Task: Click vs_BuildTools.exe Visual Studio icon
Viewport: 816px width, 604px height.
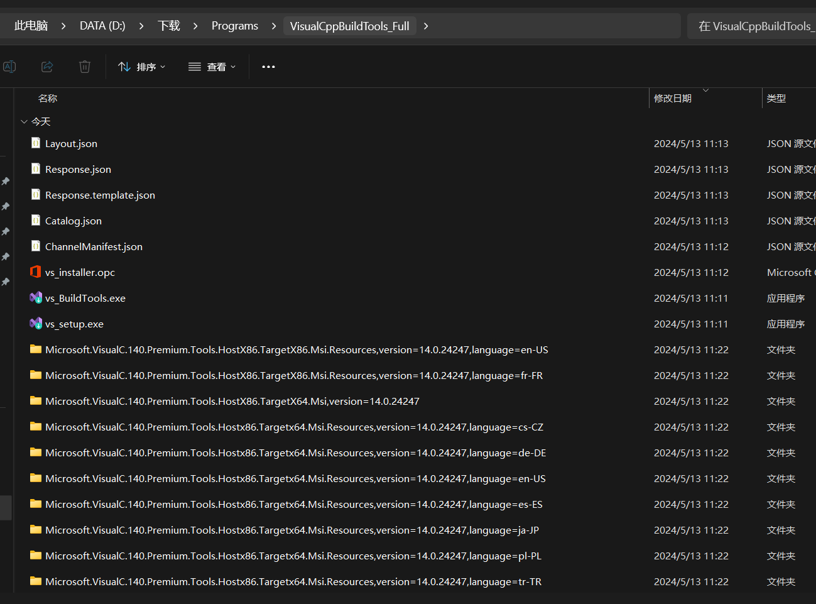Action: [36, 298]
